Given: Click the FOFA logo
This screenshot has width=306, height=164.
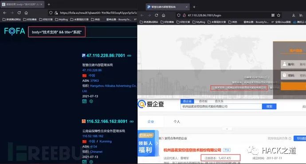Looking at the screenshot, I should (15, 31).
